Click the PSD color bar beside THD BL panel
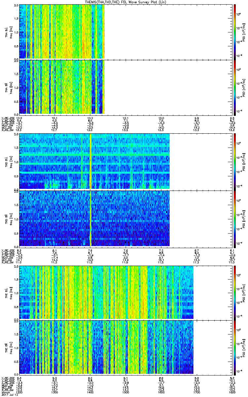This screenshot has width=248, height=397. pos(235,161)
